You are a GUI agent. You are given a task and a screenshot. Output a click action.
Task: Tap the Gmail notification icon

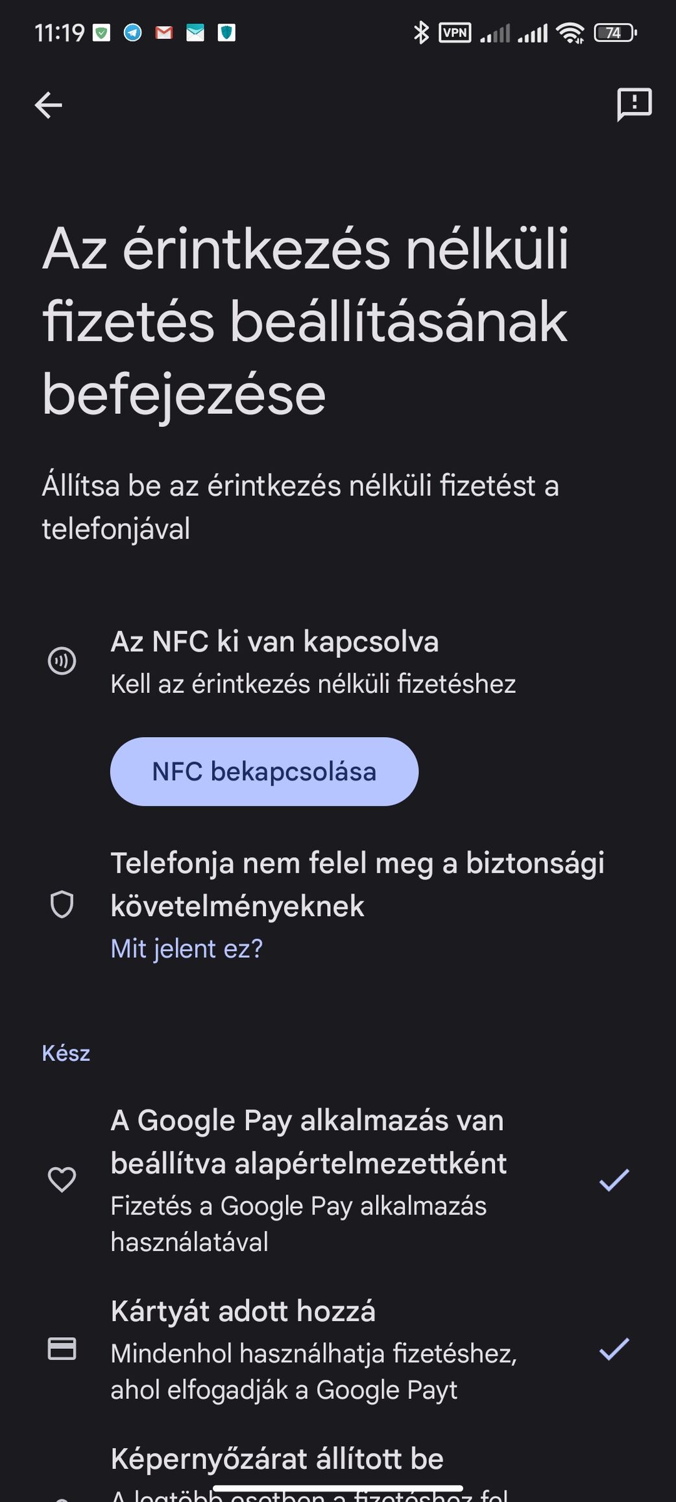pos(164,32)
